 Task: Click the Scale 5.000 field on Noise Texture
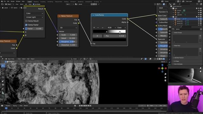(x=68, y=35)
